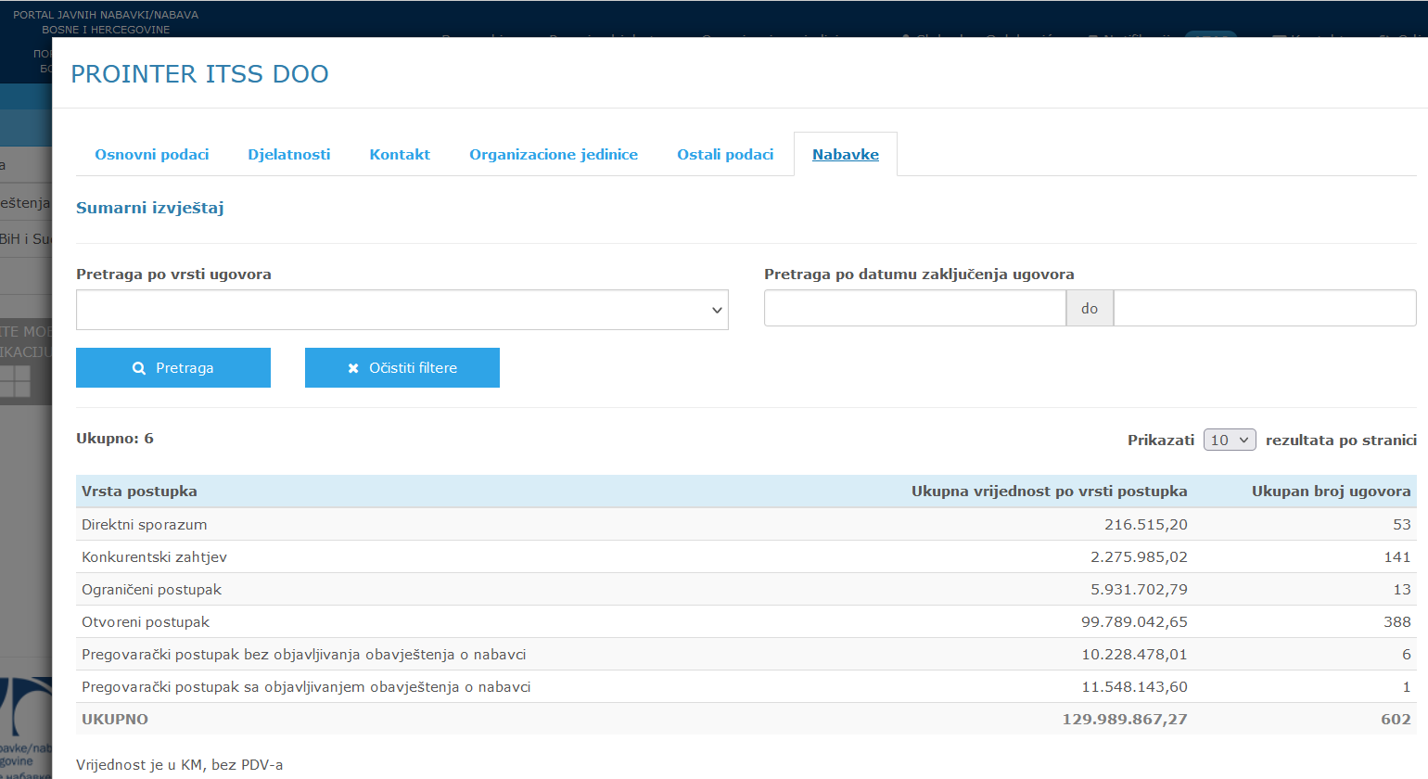Click the Vrsta postupka column header
This screenshot has height=779, width=1428.
pos(139,492)
